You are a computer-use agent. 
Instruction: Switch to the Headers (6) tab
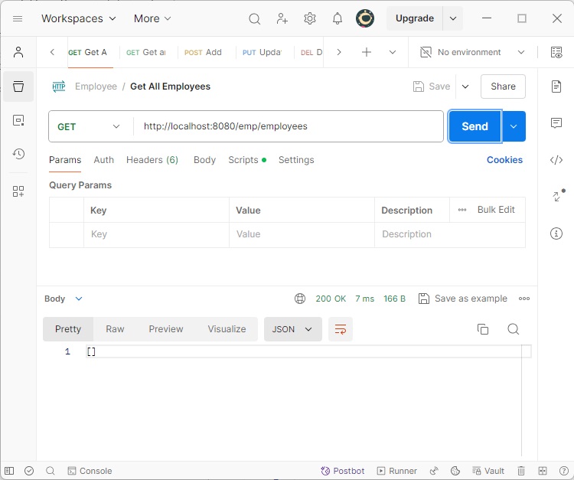pyautogui.click(x=152, y=160)
